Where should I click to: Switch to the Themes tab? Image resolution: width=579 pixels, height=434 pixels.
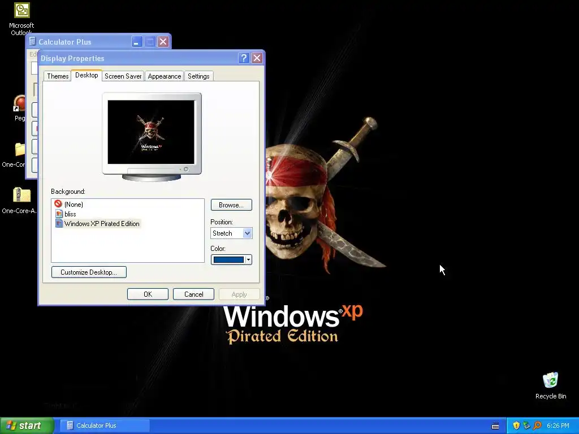(x=58, y=76)
